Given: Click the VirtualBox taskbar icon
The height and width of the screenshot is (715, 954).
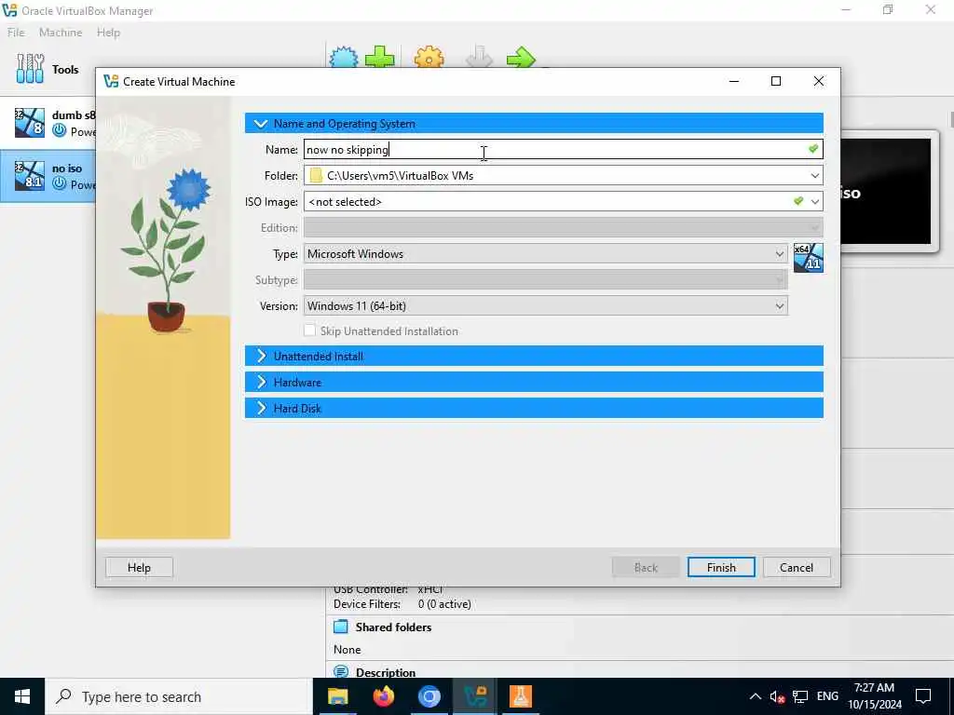Looking at the screenshot, I should coord(474,696).
